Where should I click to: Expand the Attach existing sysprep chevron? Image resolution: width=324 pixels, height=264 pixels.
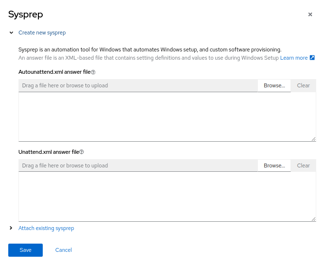pos(11,228)
